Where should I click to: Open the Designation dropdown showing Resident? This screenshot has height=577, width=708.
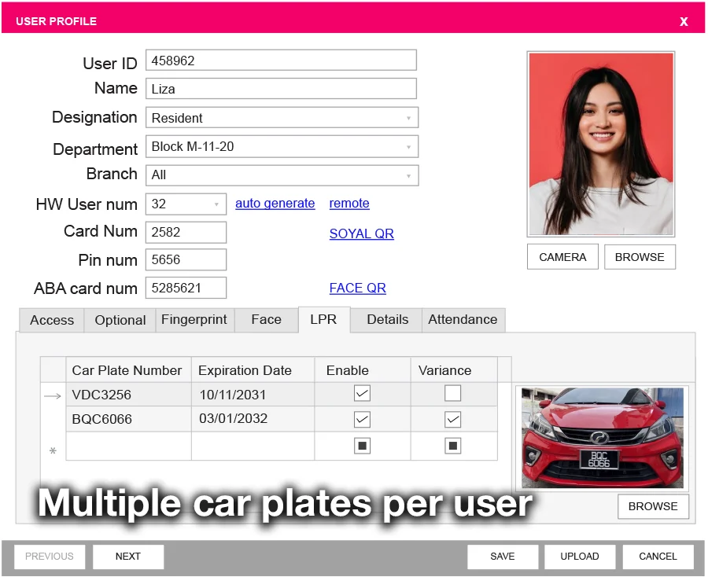(282, 118)
